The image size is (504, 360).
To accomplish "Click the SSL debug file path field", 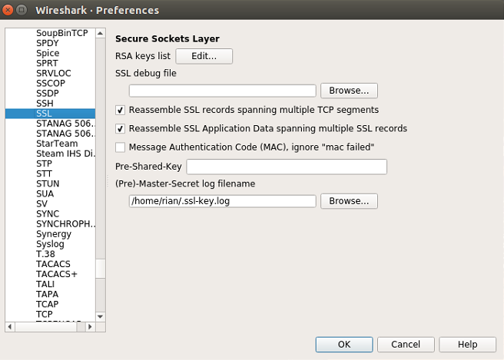I will pos(223,91).
